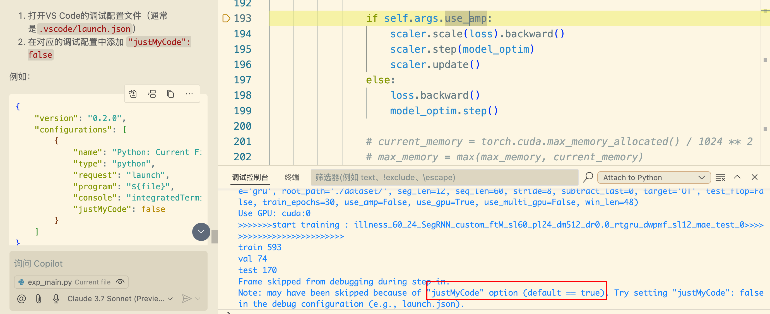Click the "version": "0.2.0" code line
The height and width of the screenshot is (314, 770).
[80, 118]
